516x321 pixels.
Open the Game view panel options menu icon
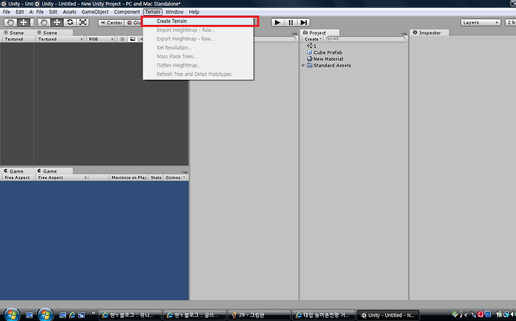(x=185, y=172)
